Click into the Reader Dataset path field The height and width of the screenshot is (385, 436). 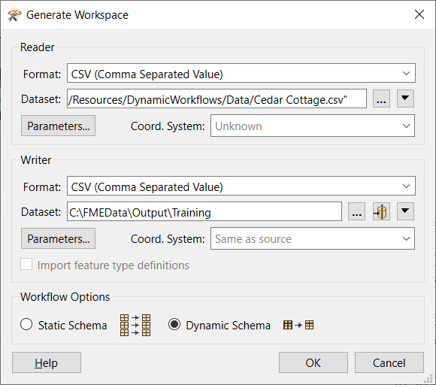coord(216,99)
